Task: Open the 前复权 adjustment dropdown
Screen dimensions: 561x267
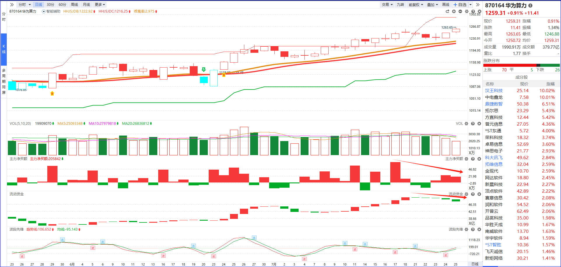Action: pyautogui.click(x=416, y=5)
